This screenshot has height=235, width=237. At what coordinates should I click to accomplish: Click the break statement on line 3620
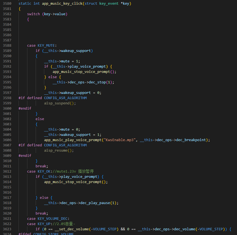click(42, 213)
